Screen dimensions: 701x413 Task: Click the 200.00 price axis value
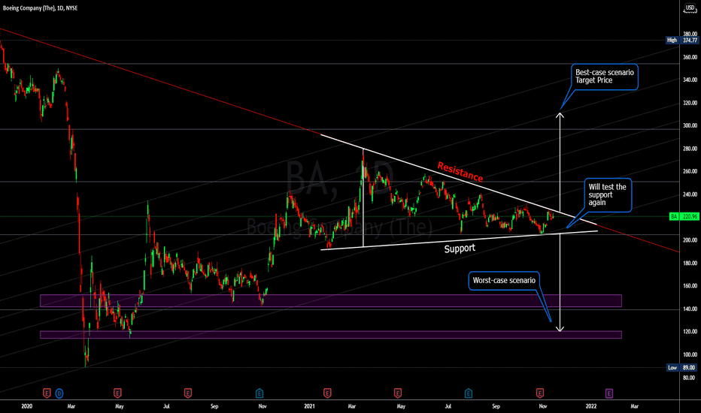pos(690,240)
